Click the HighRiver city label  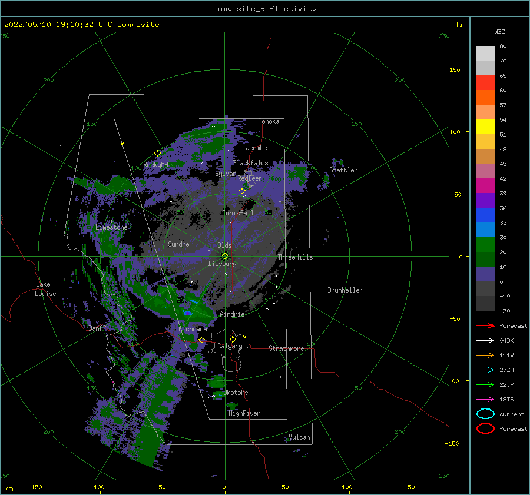244,413
